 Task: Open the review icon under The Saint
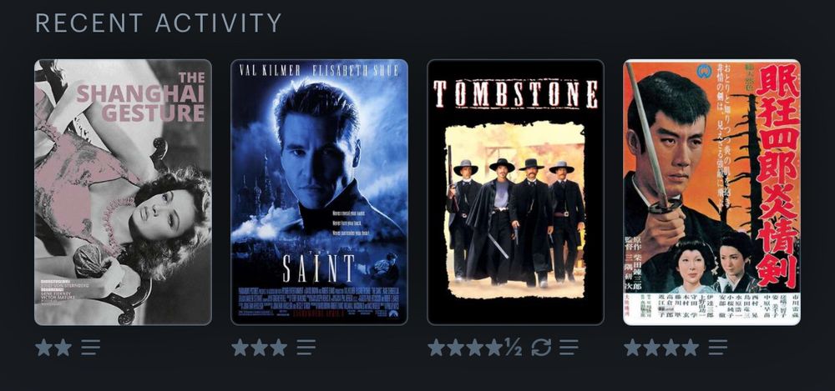pos(306,348)
